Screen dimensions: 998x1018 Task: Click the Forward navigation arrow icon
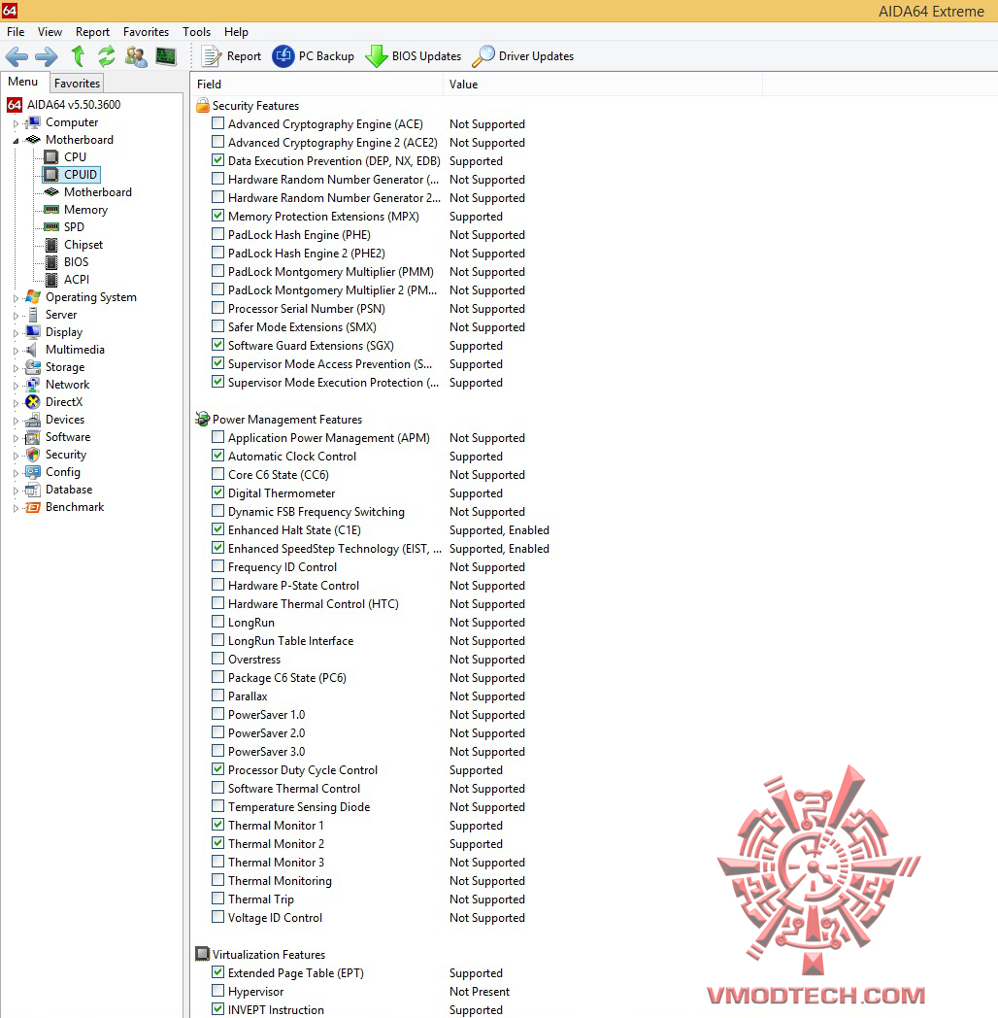pos(46,56)
